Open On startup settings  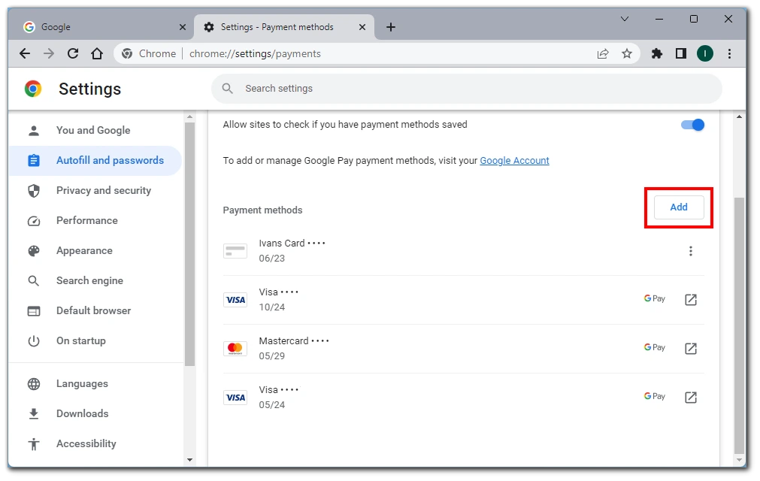pos(95,340)
